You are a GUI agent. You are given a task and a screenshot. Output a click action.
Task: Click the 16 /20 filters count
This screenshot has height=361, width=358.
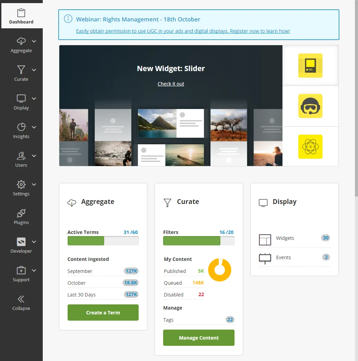[226, 232]
